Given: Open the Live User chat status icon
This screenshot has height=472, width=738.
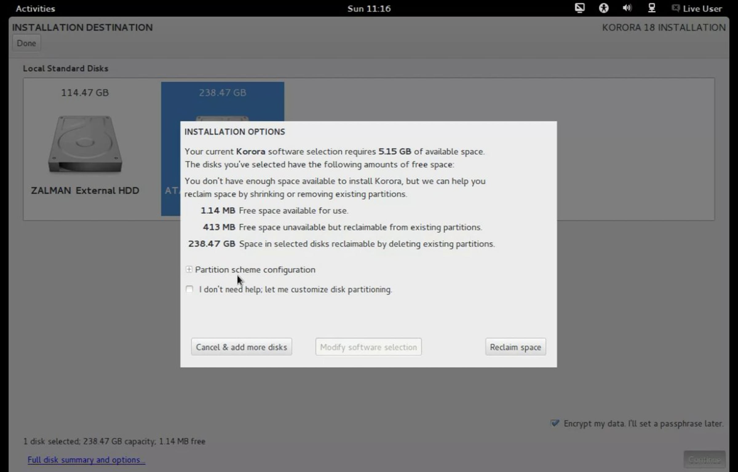Looking at the screenshot, I should pos(675,8).
